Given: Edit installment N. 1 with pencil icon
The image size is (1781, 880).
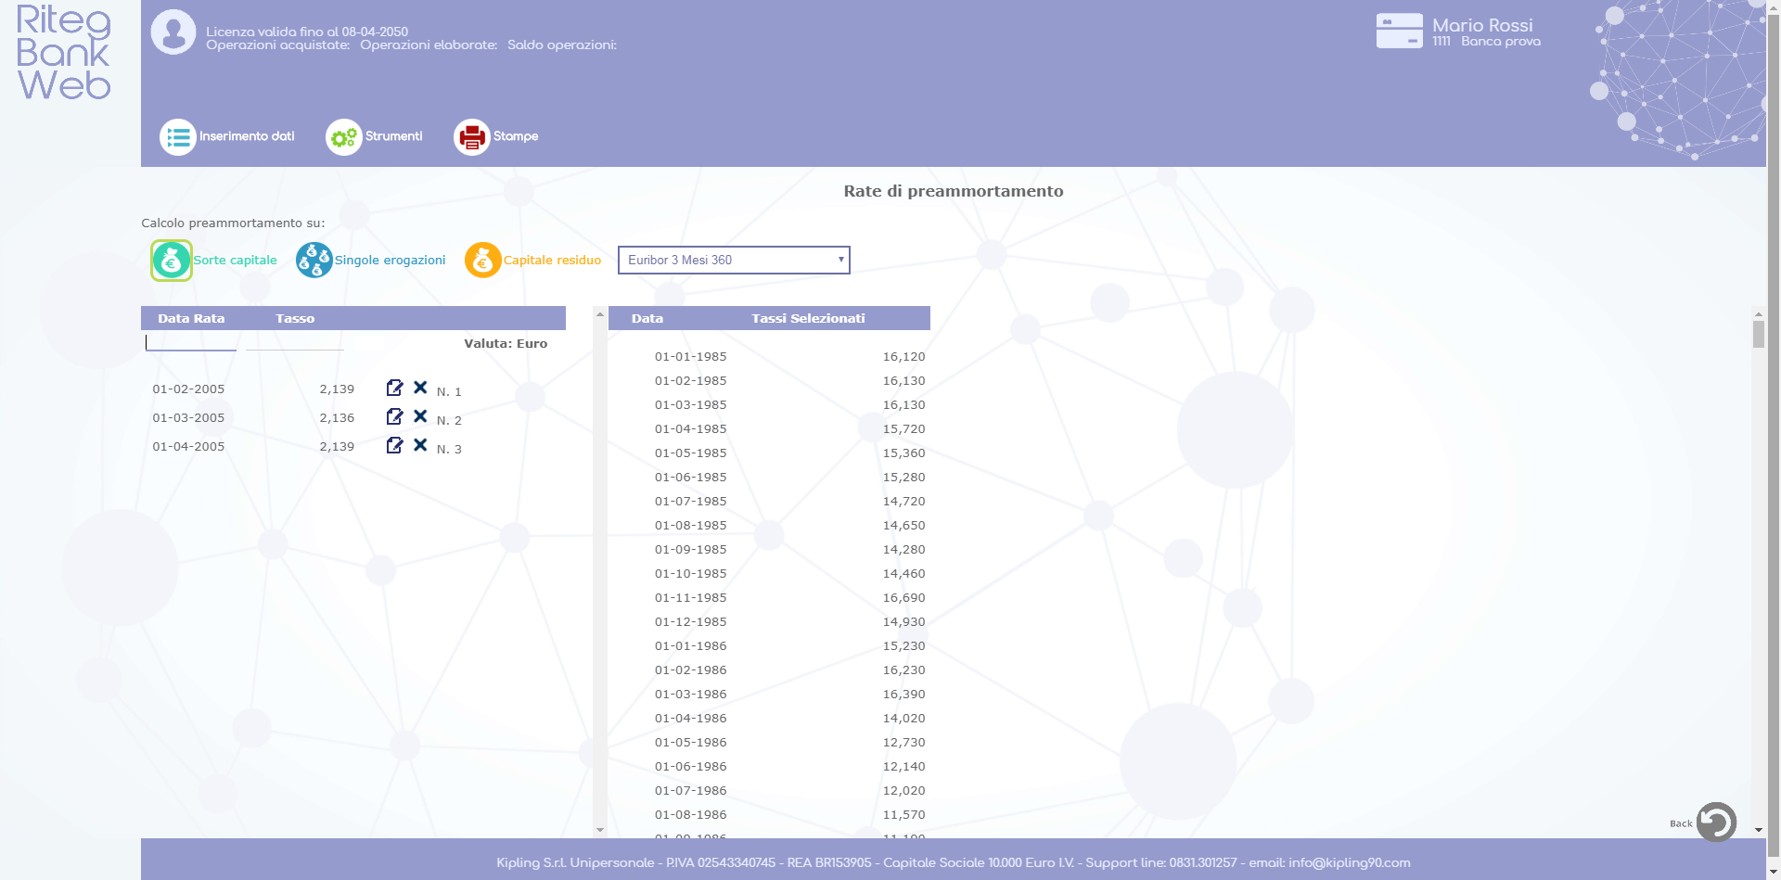Looking at the screenshot, I should click(395, 388).
